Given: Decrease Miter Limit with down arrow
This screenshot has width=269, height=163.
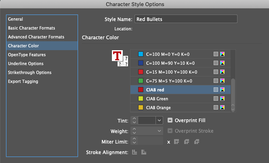Looking at the screenshot, I should pyautogui.click(x=134, y=142).
